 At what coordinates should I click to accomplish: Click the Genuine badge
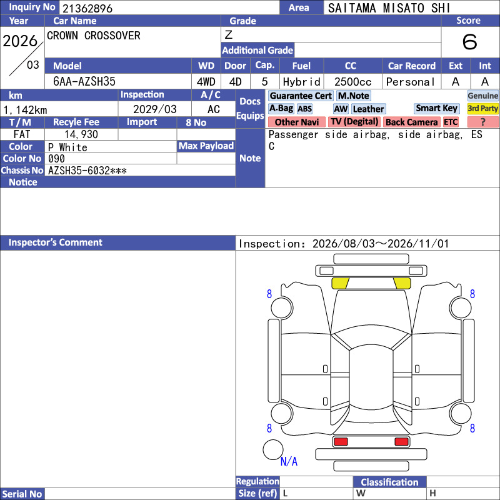[x=482, y=96]
